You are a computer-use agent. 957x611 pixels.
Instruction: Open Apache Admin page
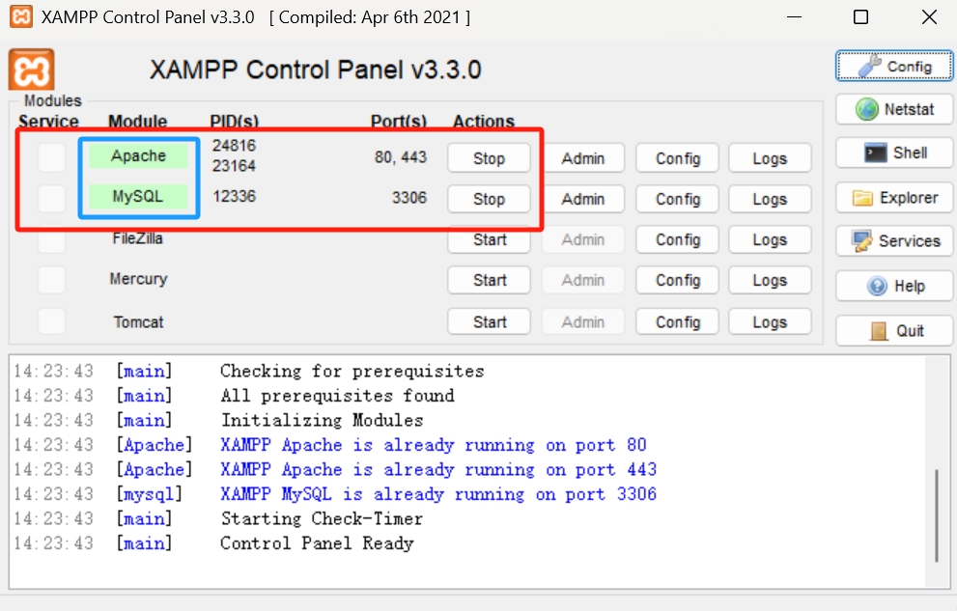[583, 158]
